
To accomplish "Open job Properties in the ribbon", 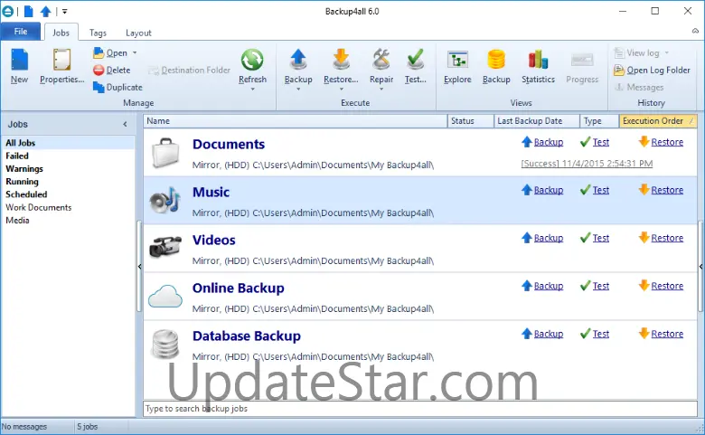I will pos(62,67).
